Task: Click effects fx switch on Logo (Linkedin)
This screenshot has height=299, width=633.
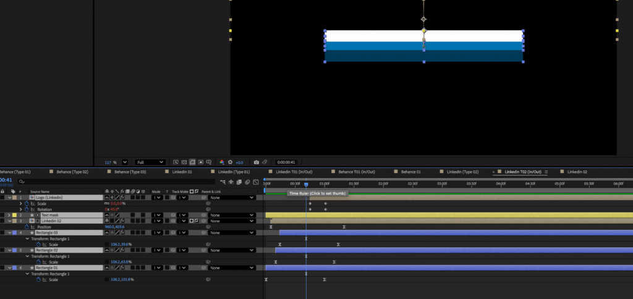Action: (x=122, y=197)
